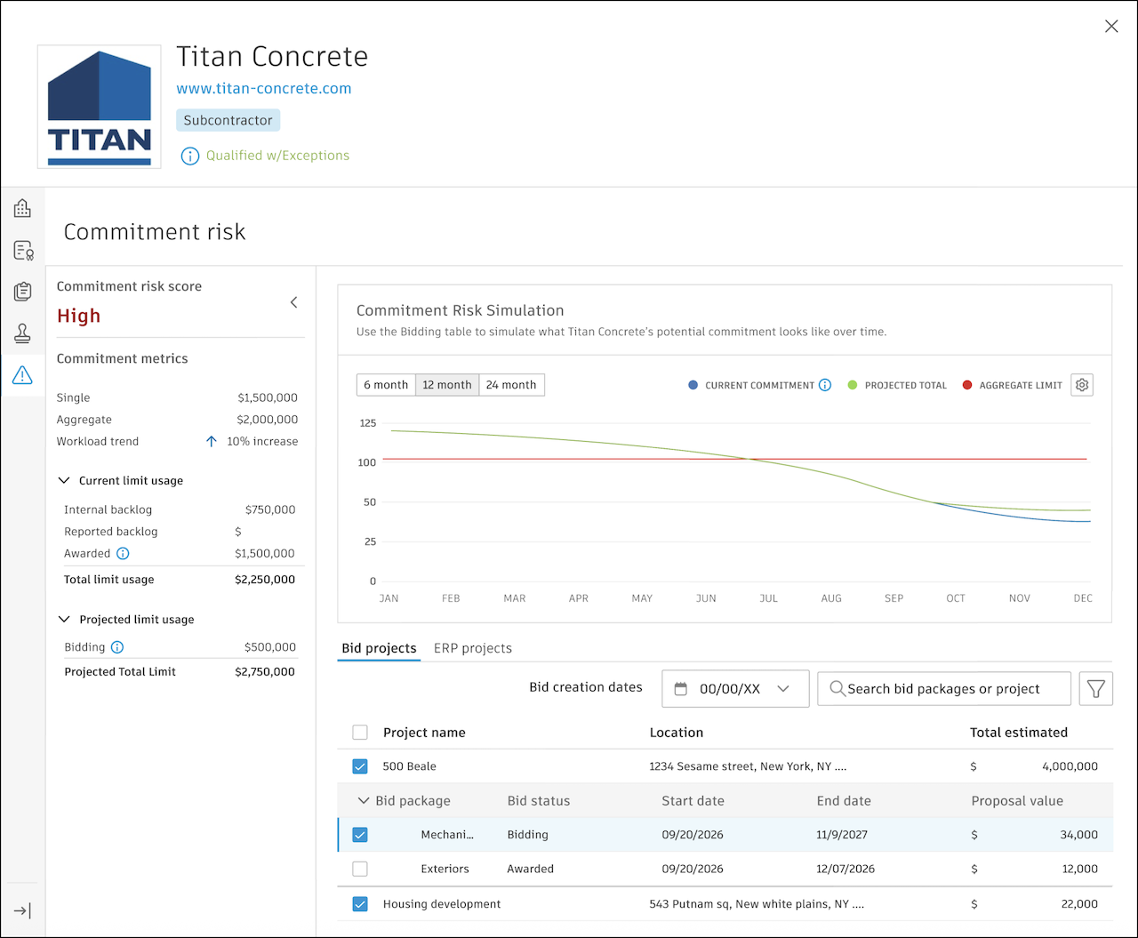
Task: Close the Titan Concrete panel
Action: [x=1111, y=27]
